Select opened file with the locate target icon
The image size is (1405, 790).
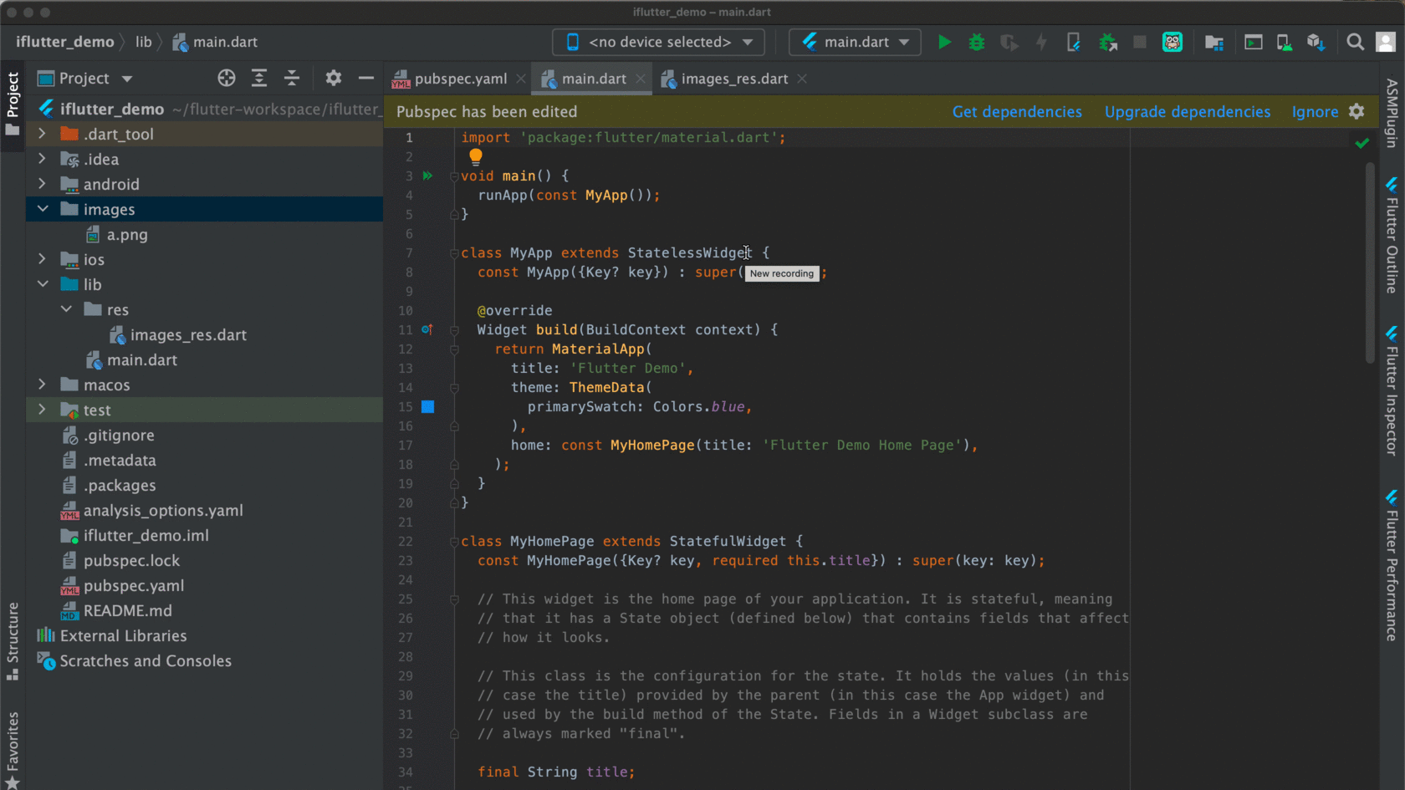tap(227, 78)
